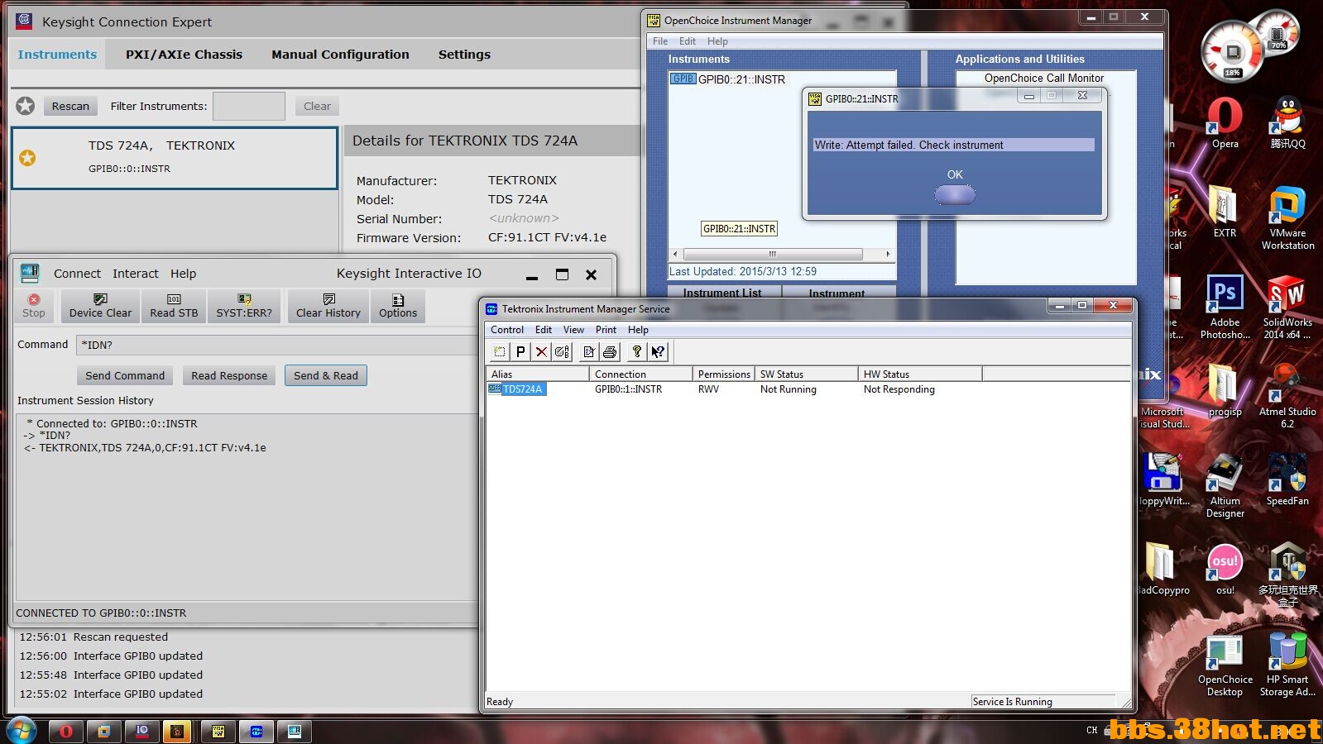Open Atmel Studio 6.2 desktop shortcut
Screen dimensions: 1323x744
tap(1287, 397)
